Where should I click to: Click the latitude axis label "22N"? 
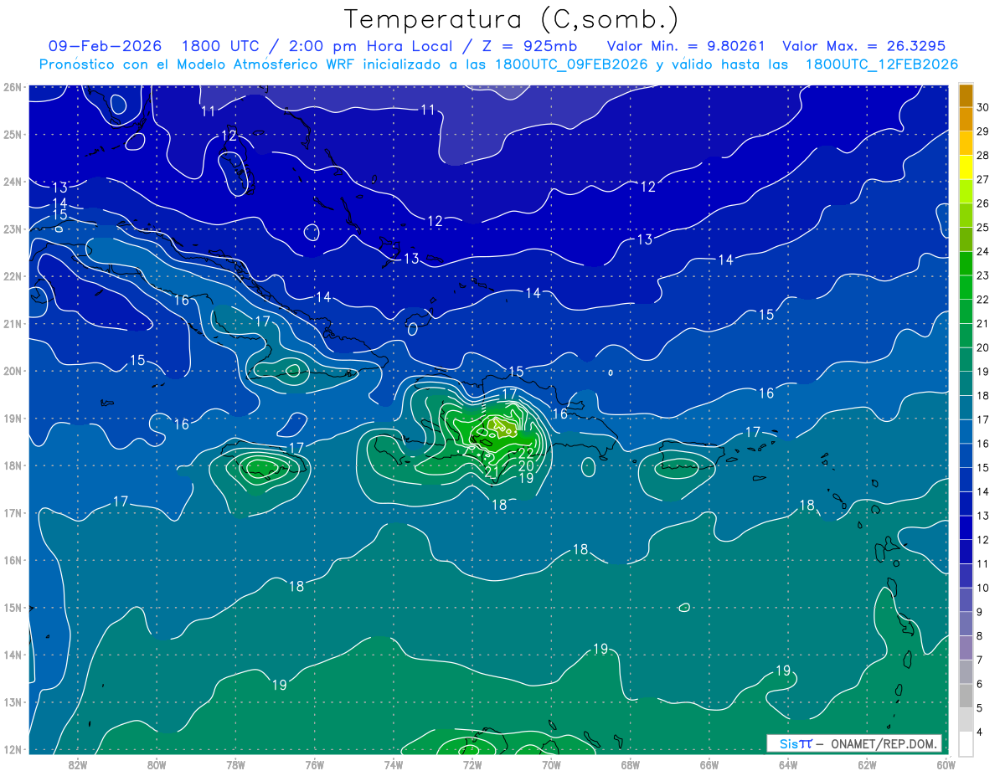(x=12, y=275)
